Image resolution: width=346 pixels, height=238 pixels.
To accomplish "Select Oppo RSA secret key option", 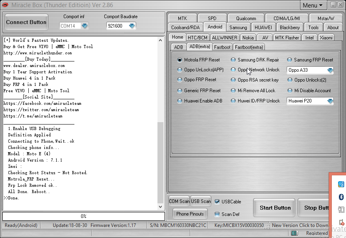I will [x=254, y=80].
